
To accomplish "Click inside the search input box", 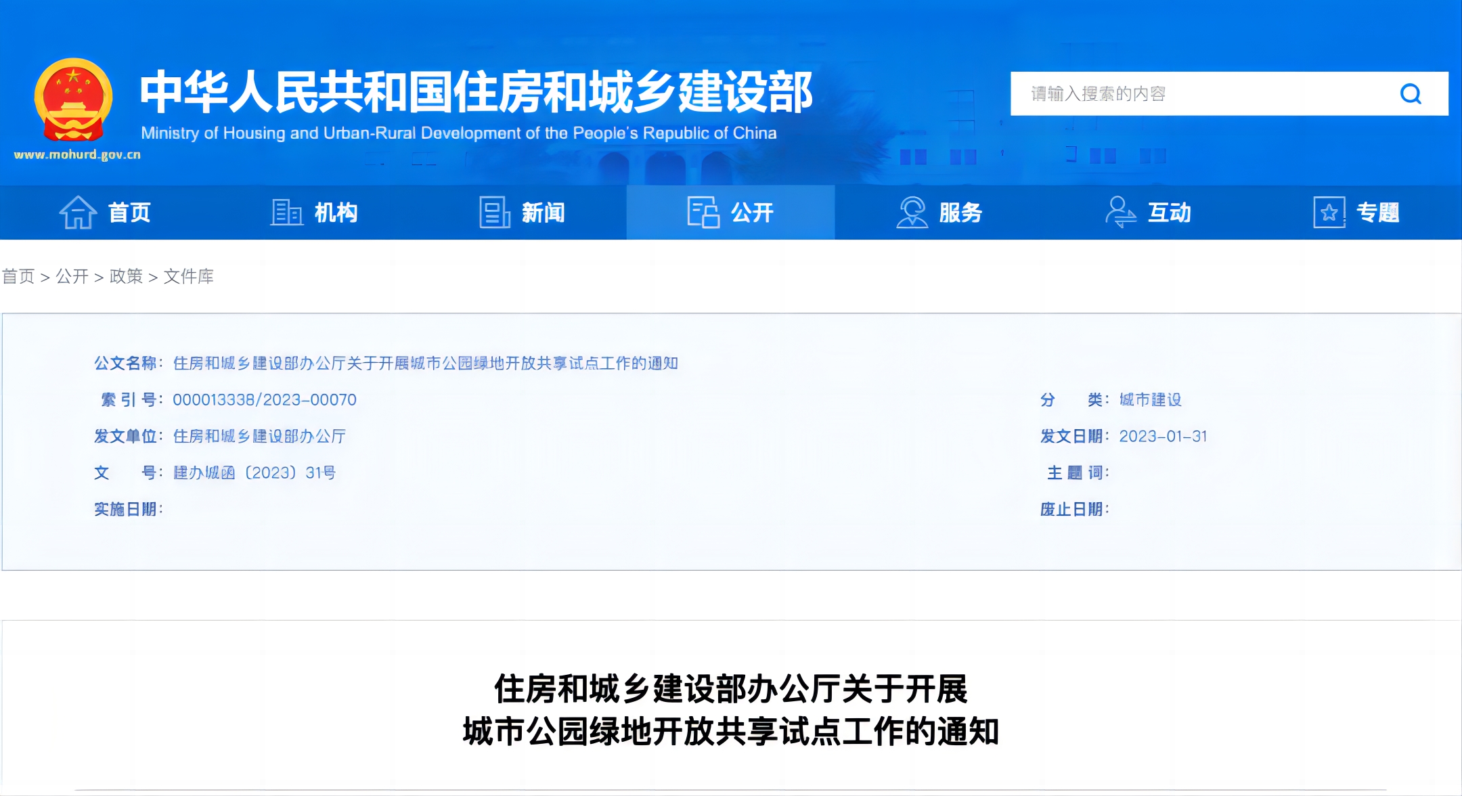I will pyautogui.click(x=1184, y=95).
